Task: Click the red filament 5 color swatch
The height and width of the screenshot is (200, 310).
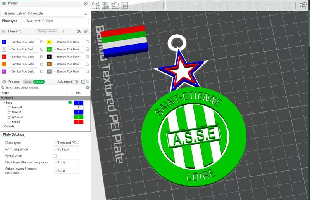Action: 4,57
